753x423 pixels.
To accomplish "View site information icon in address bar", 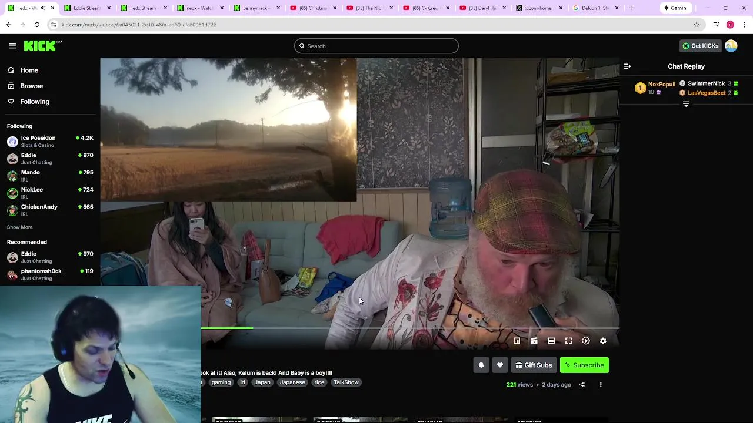I will click(x=54, y=25).
